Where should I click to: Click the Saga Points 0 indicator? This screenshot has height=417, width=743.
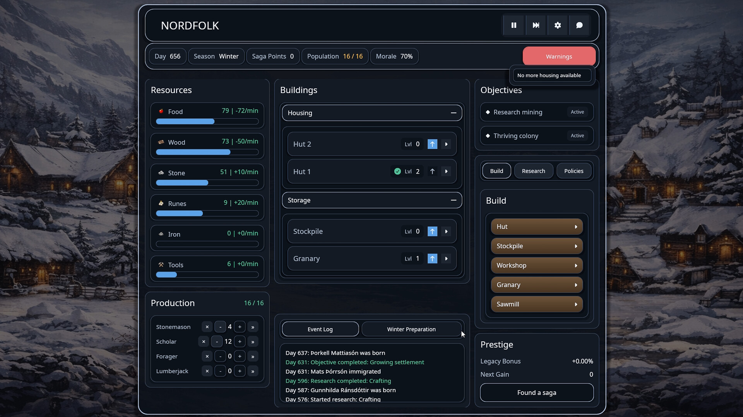click(x=273, y=56)
